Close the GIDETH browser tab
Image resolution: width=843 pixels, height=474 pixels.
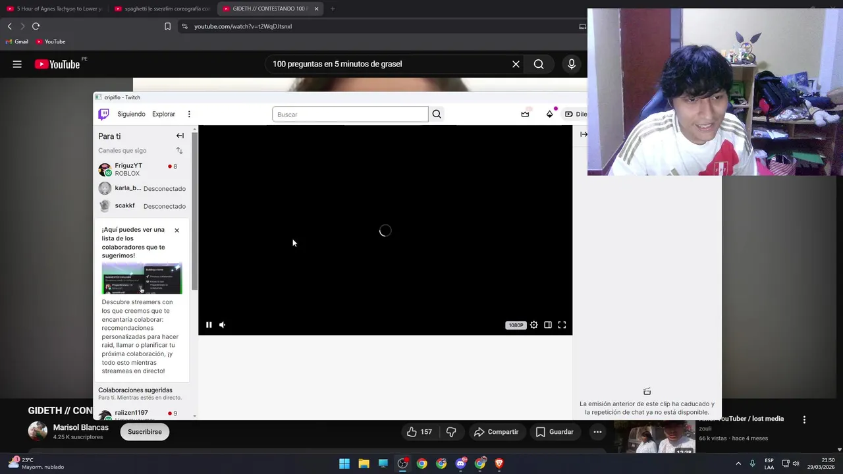(316, 9)
